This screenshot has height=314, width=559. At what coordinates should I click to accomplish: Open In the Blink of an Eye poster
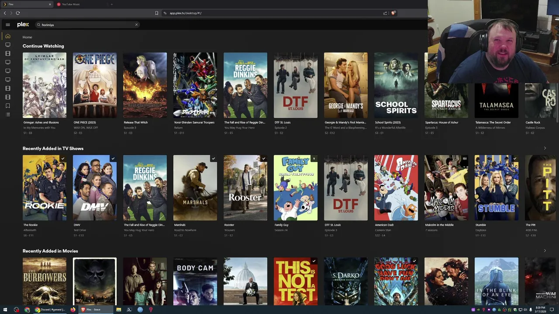[x=497, y=281]
